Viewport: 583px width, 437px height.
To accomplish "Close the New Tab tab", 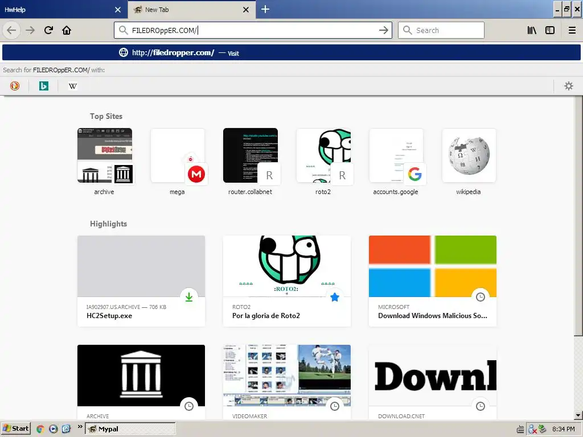I will click(x=246, y=10).
